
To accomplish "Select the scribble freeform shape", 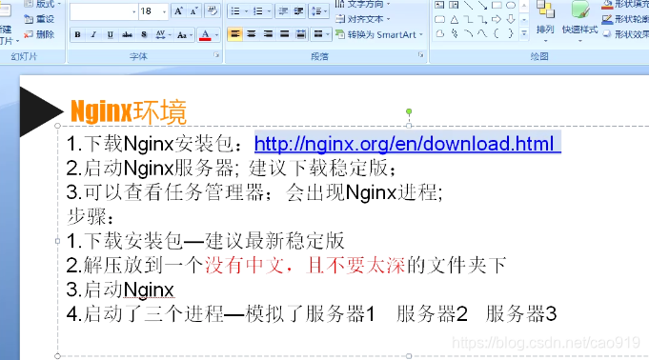I will tap(455, 33).
